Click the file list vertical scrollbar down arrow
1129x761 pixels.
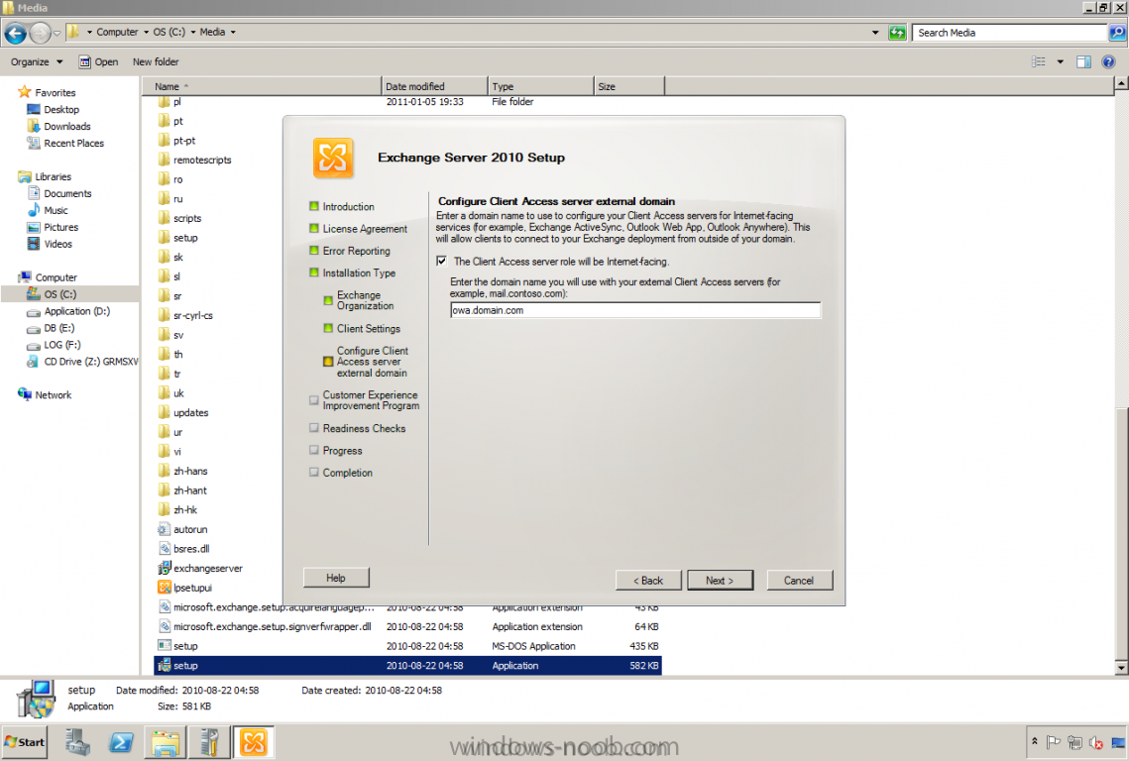point(1121,668)
